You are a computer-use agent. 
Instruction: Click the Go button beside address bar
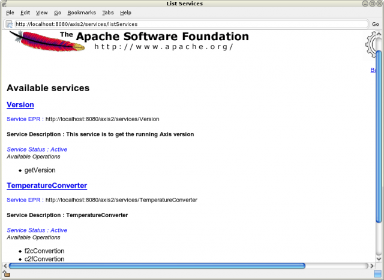click(x=375, y=24)
